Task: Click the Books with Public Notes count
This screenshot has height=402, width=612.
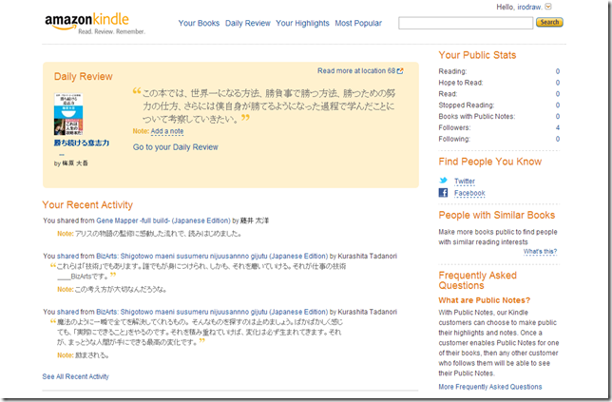Action: pos(557,116)
